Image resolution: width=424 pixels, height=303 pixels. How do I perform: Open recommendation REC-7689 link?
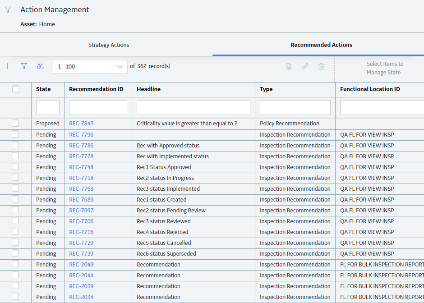(x=81, y=199)
